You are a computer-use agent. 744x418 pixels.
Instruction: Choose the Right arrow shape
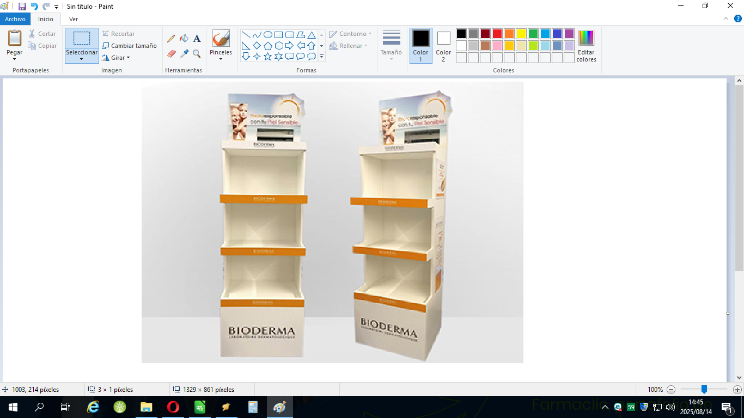[289, 46]
